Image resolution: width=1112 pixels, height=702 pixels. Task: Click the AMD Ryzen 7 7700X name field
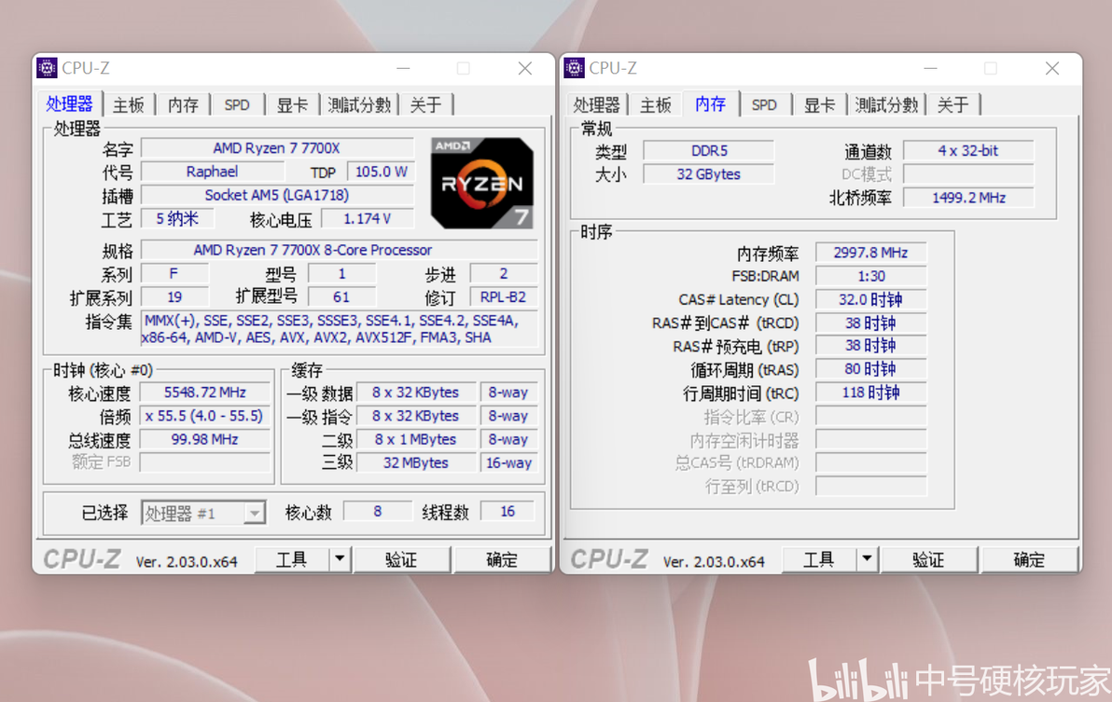[276, 148]
